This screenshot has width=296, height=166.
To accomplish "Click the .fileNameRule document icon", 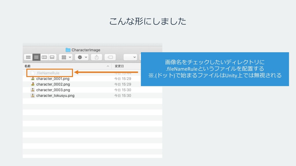I will point(33,73).
